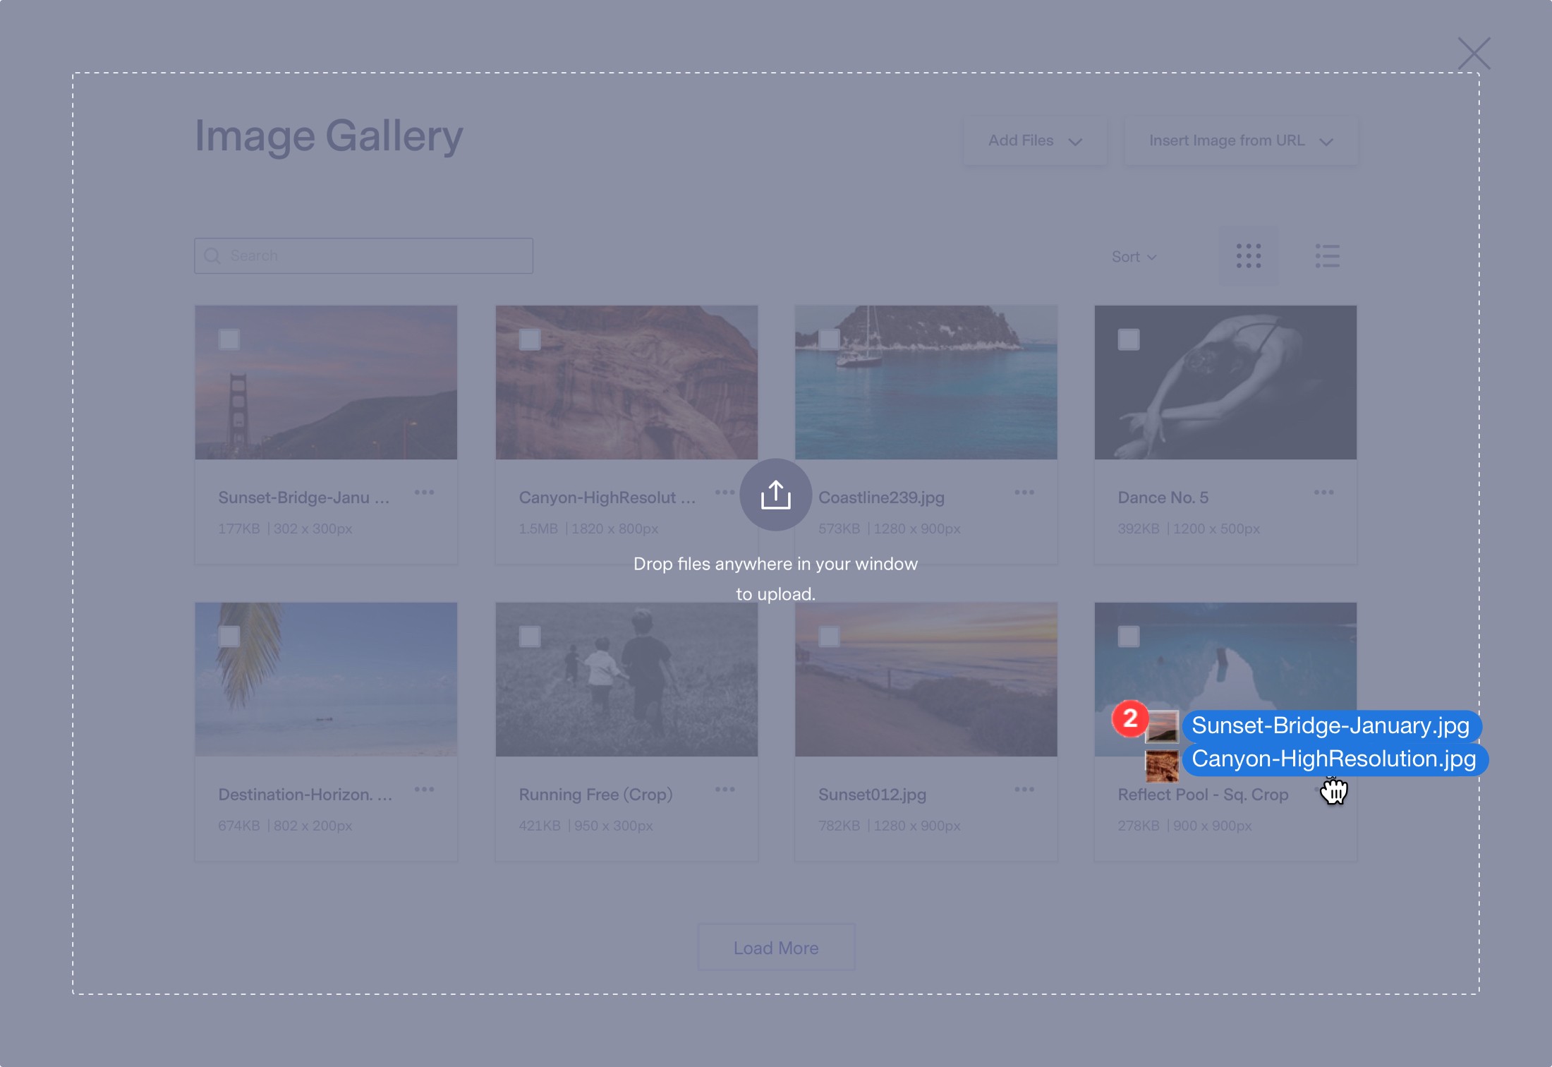Click the Sunset-Bridge-Janu file name

tap(303, 498)
